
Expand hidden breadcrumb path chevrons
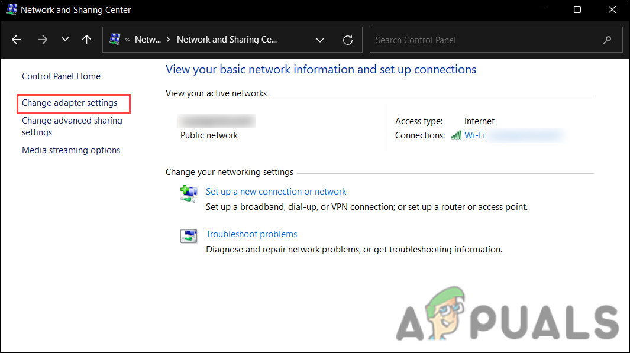click(127, 40)
